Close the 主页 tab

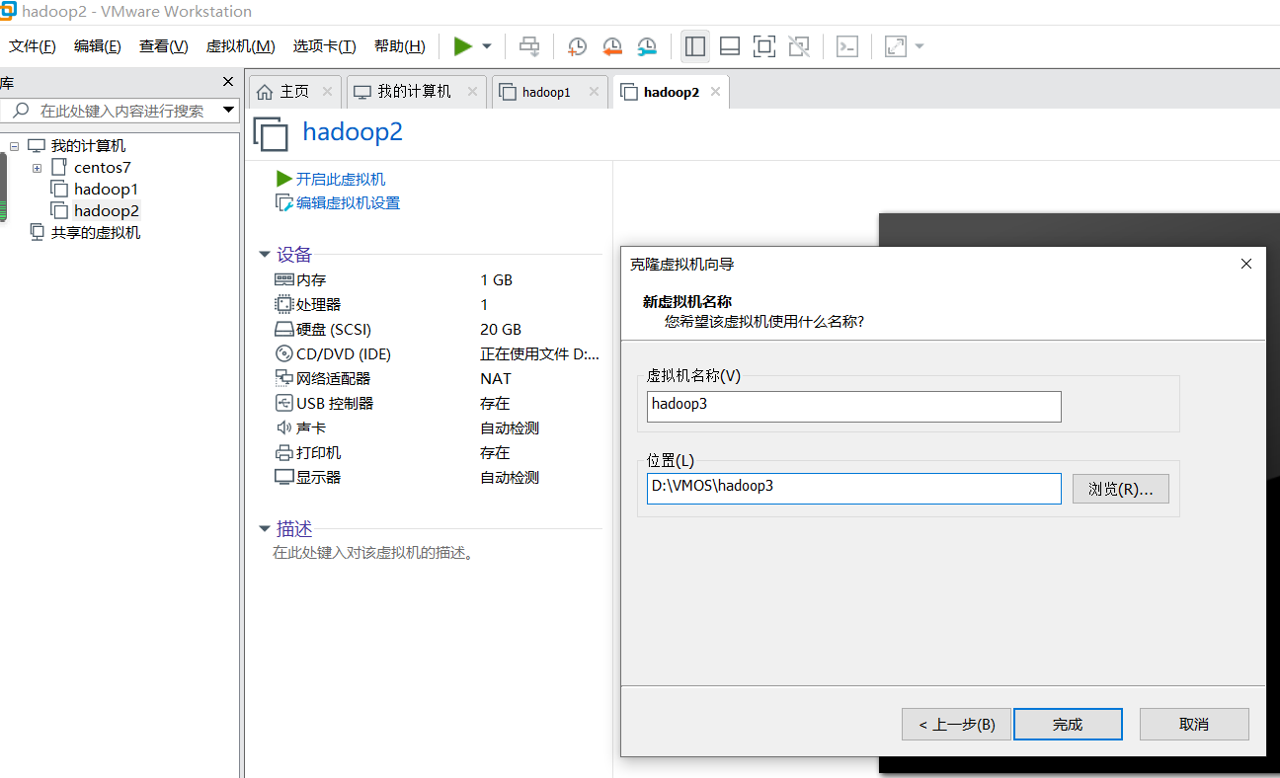(328, 92)
